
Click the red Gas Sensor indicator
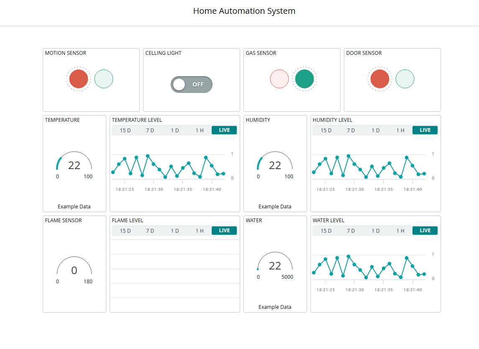tap(279, 79)
